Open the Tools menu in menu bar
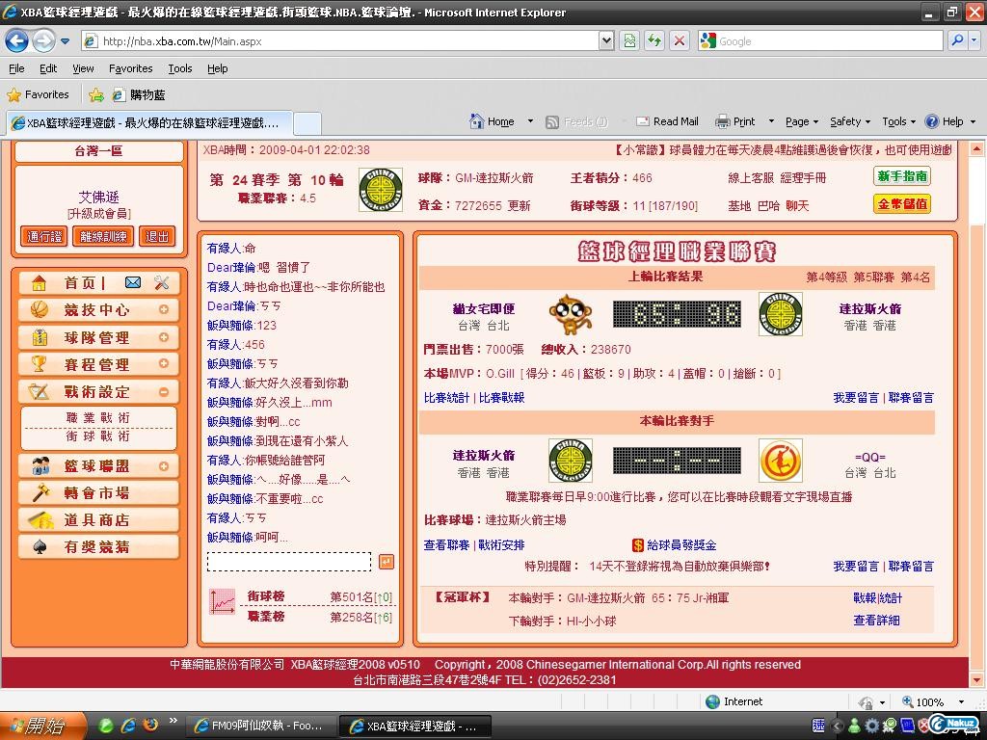The height and width of the screenshot is (740, 987). click(179, 68)
